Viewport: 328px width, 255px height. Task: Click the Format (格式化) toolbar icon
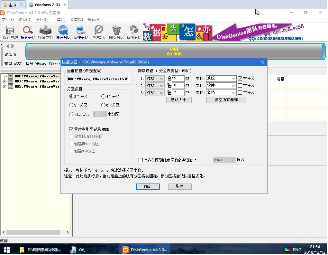pos(99,33)
